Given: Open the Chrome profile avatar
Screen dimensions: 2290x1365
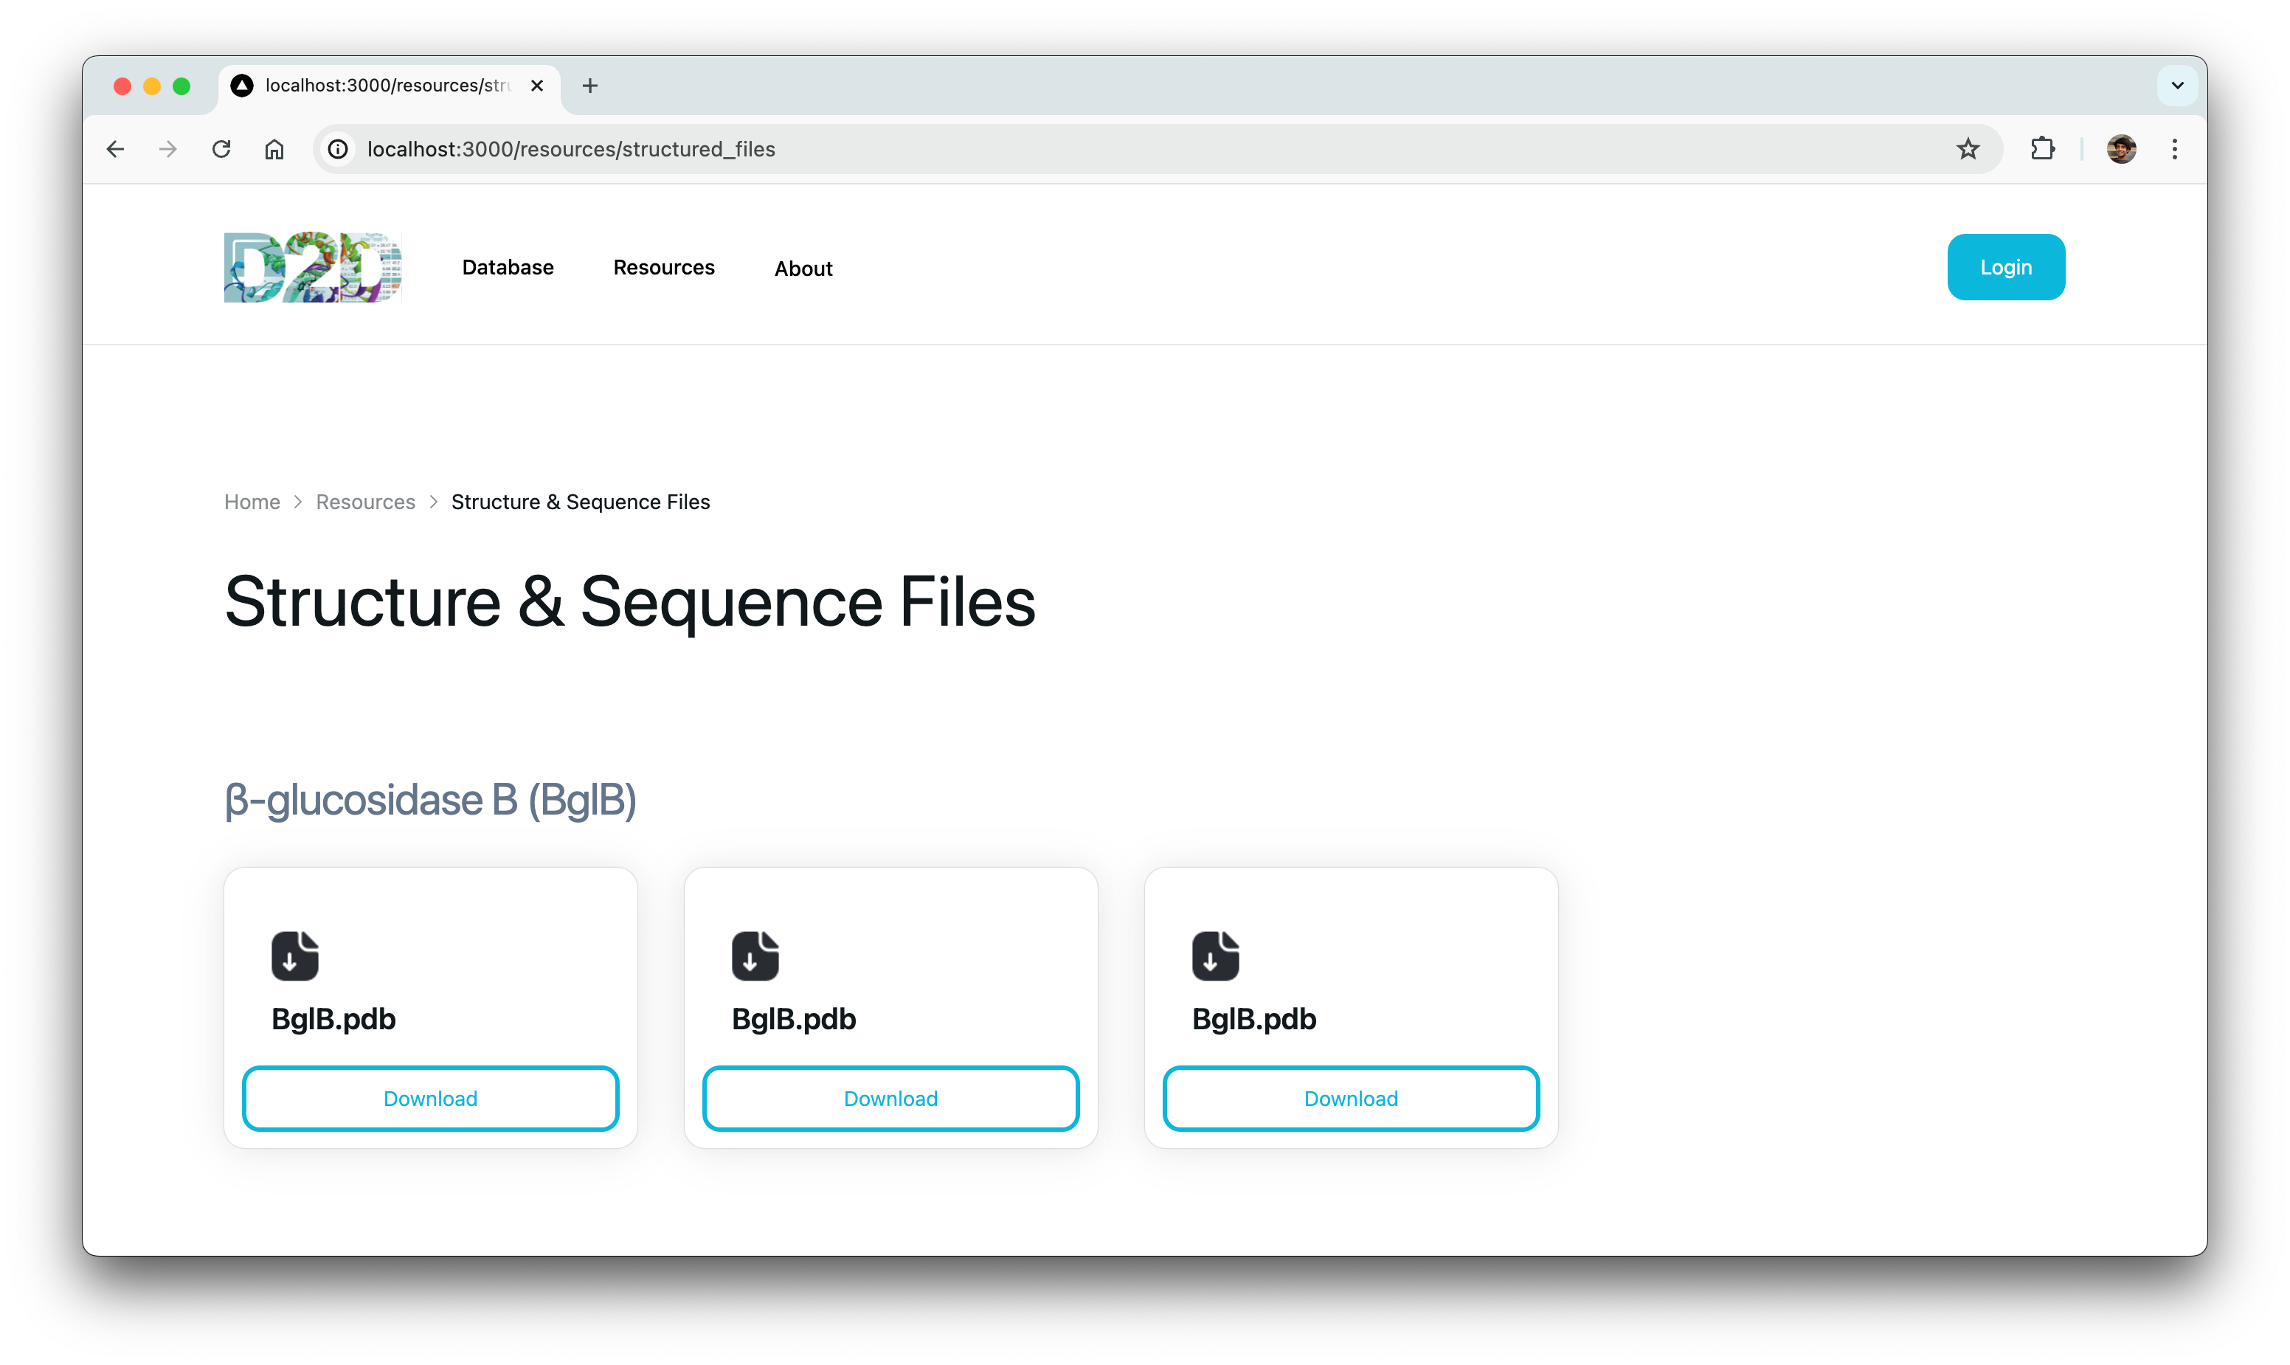Looking at the screenshot, I should pos(2121,149).
